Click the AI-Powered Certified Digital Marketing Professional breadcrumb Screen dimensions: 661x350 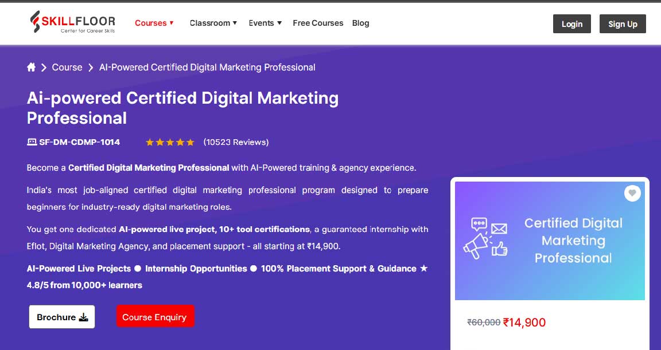(x=207, y=68)
